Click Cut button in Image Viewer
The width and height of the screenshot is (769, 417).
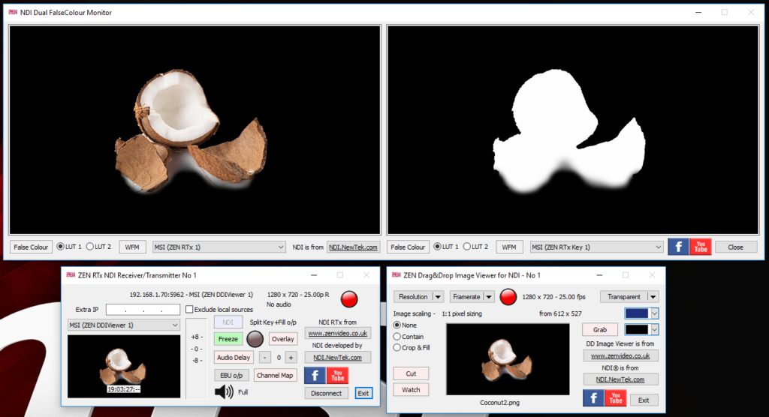tap(411, 373)
